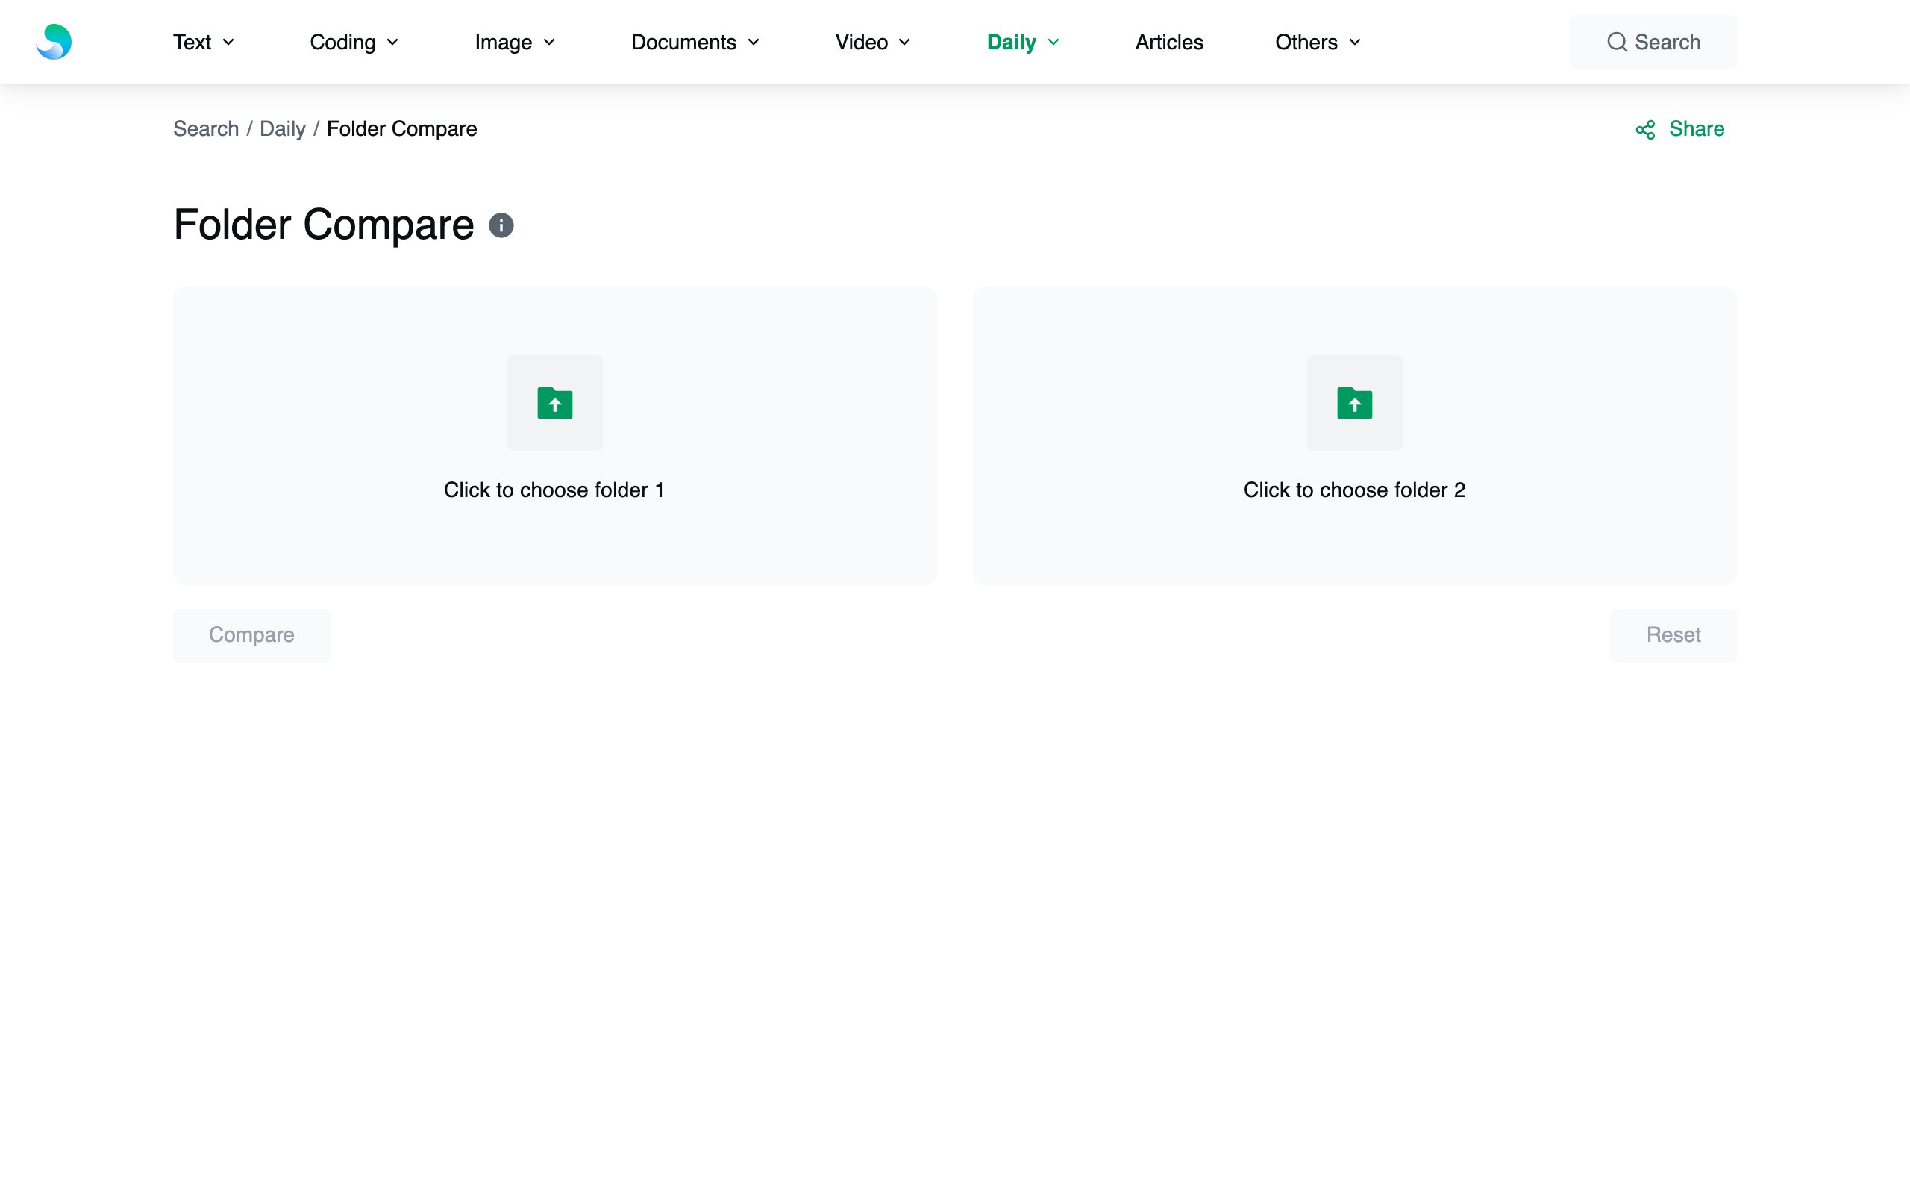Expand the Daily menu
1910x1194 pixels.
click(1023, 42)
